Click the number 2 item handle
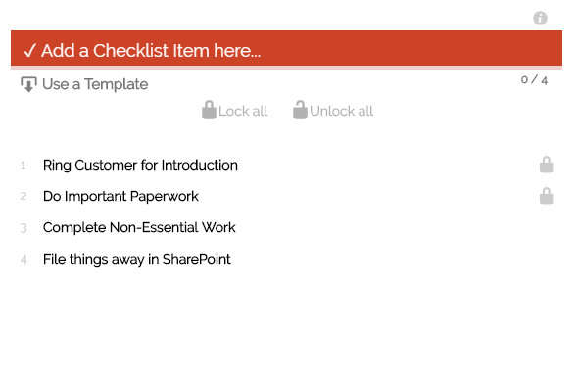This screenshot has width=578, height=390. tap(24, 196)
